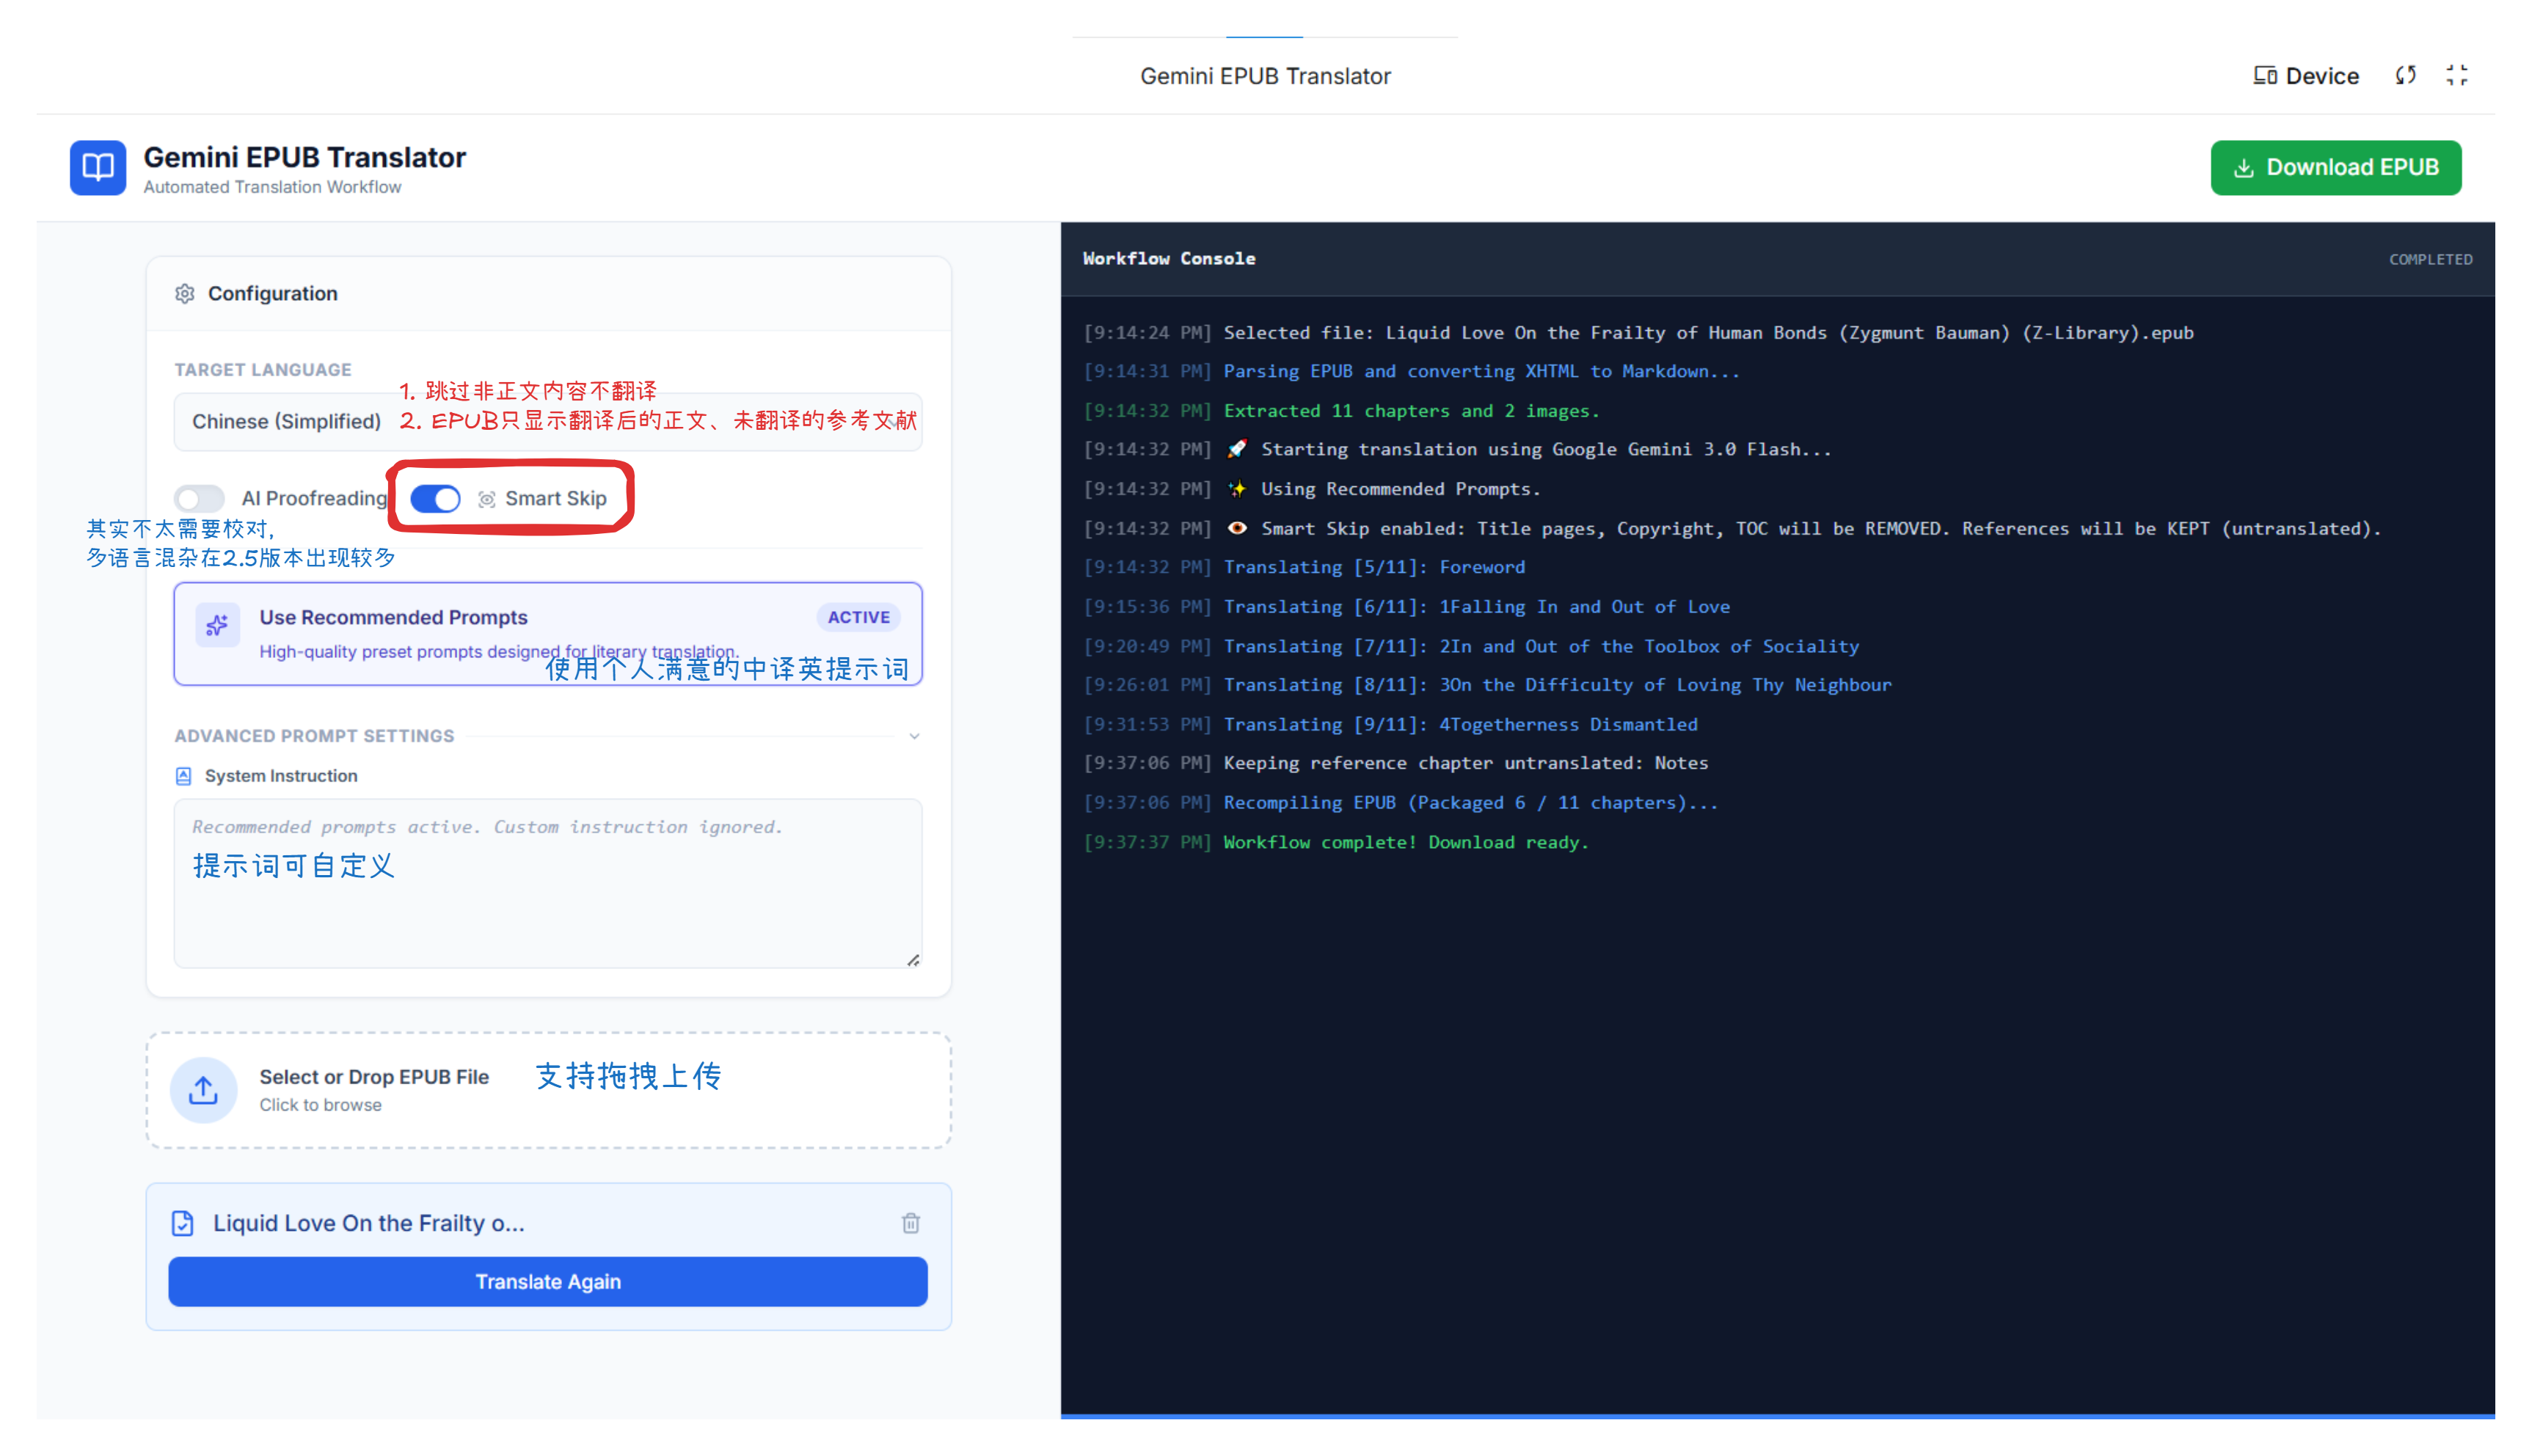Viewport: 2532px width, 1456px height.
Task: Open the Target Language dropdown
Action: (x=286, y=421)
